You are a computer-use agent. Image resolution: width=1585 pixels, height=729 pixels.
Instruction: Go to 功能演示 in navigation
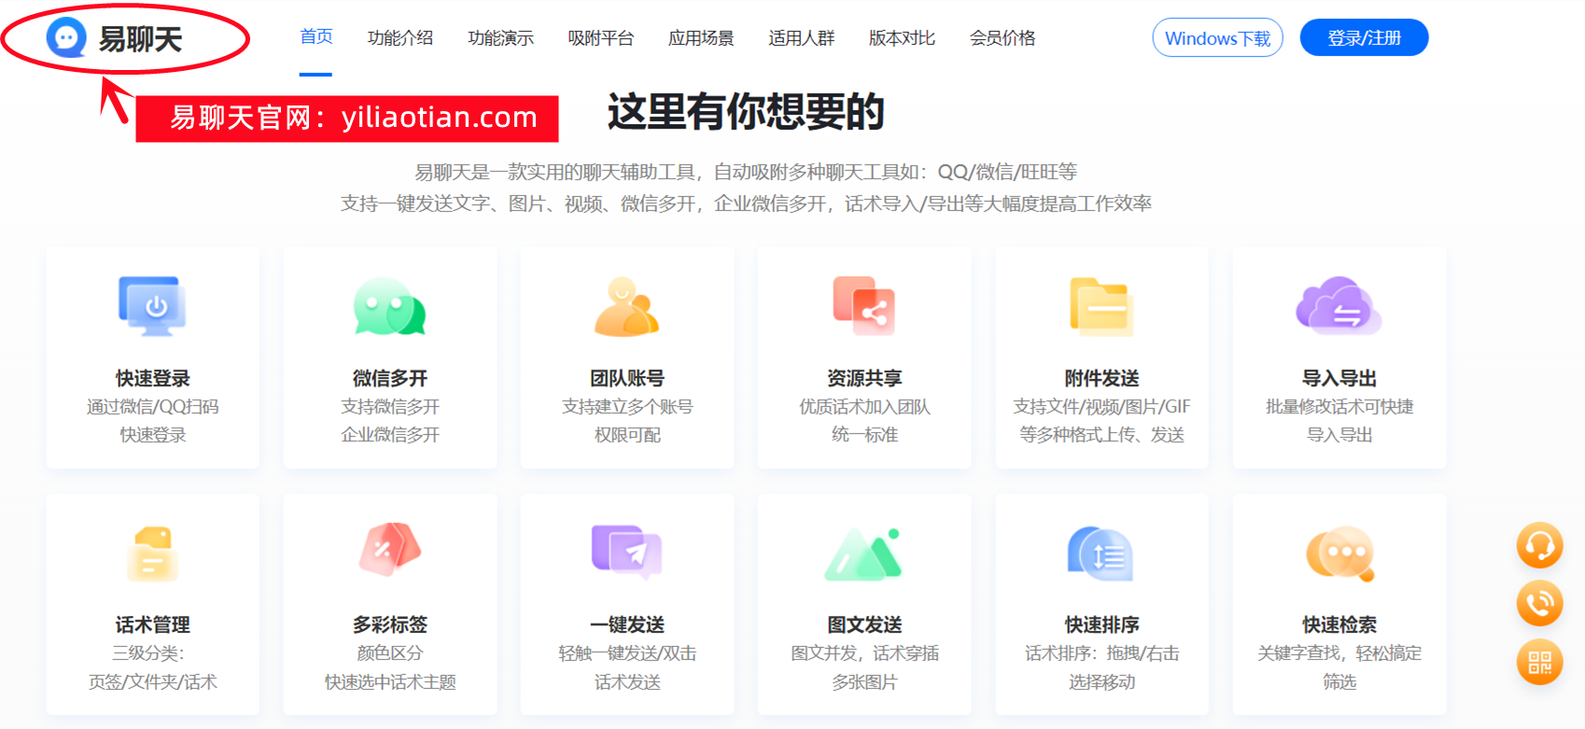501,38
